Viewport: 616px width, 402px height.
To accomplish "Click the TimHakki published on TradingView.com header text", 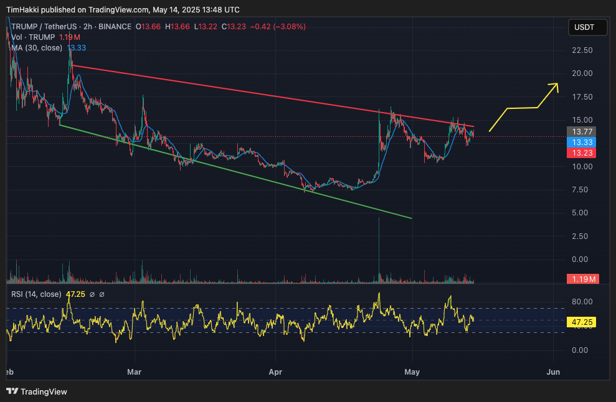I will pyautogui.click(x=123, y=9).
